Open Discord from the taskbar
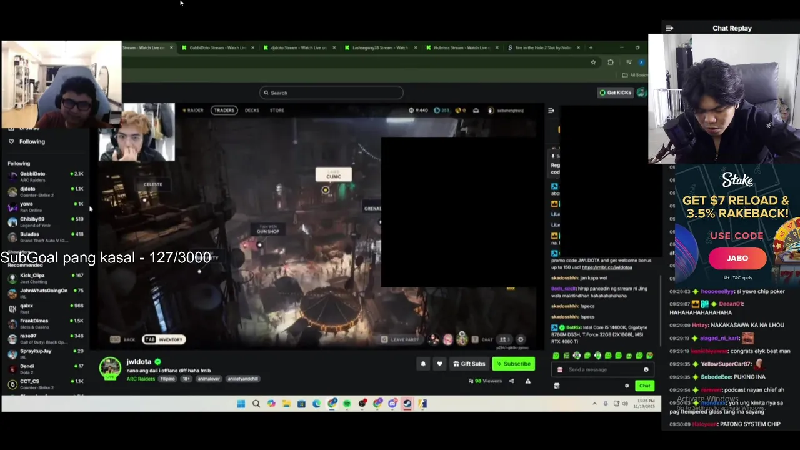 click(x=392, y=404)
